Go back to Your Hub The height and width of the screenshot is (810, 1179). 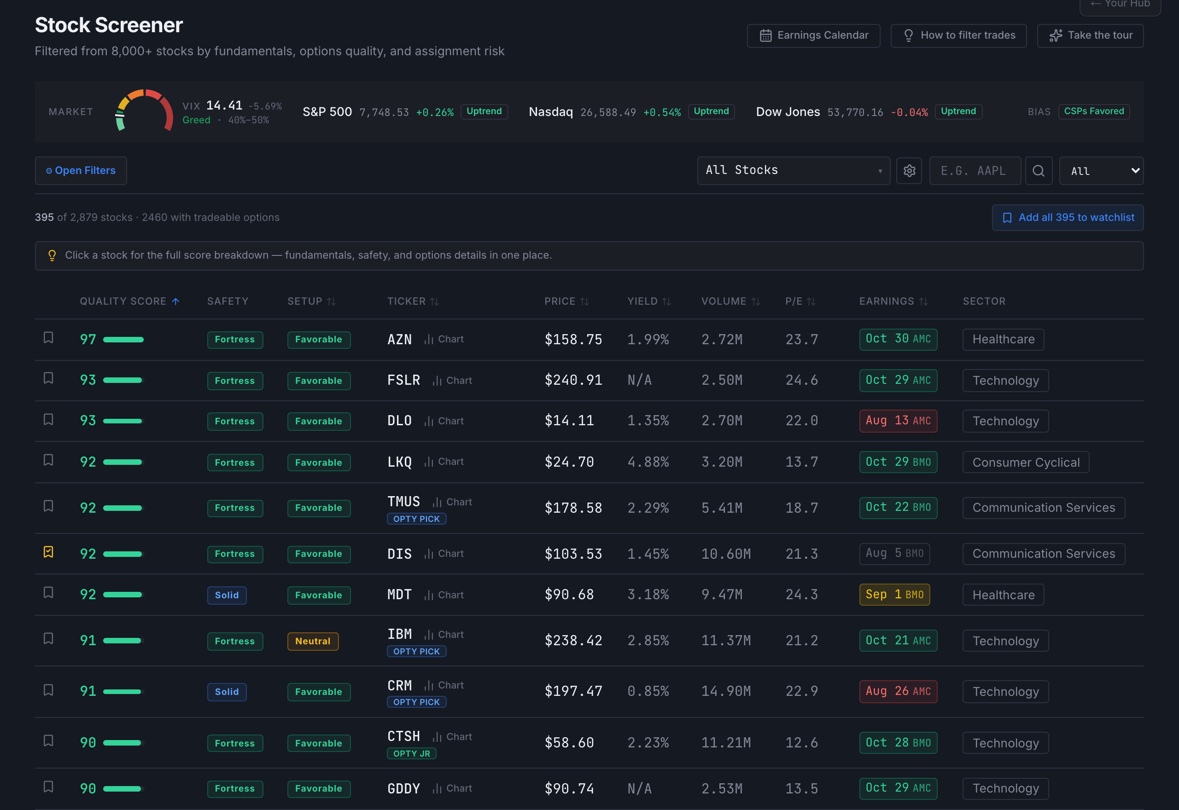1120,5
